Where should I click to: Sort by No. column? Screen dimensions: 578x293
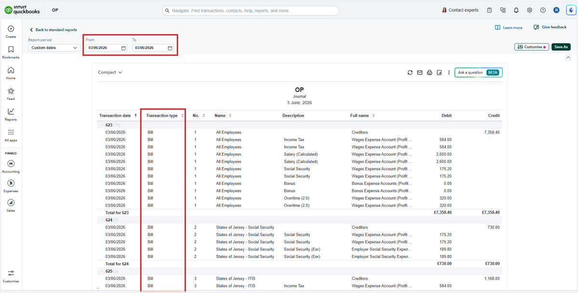(199, 116)
